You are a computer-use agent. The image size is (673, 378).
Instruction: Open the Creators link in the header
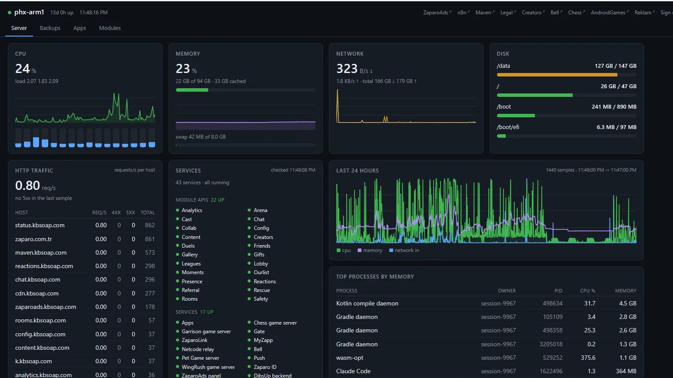533,13
